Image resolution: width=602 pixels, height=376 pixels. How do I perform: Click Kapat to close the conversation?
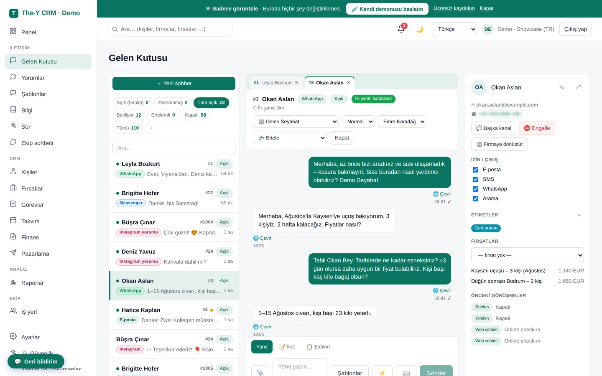click(x=342, y=138)
